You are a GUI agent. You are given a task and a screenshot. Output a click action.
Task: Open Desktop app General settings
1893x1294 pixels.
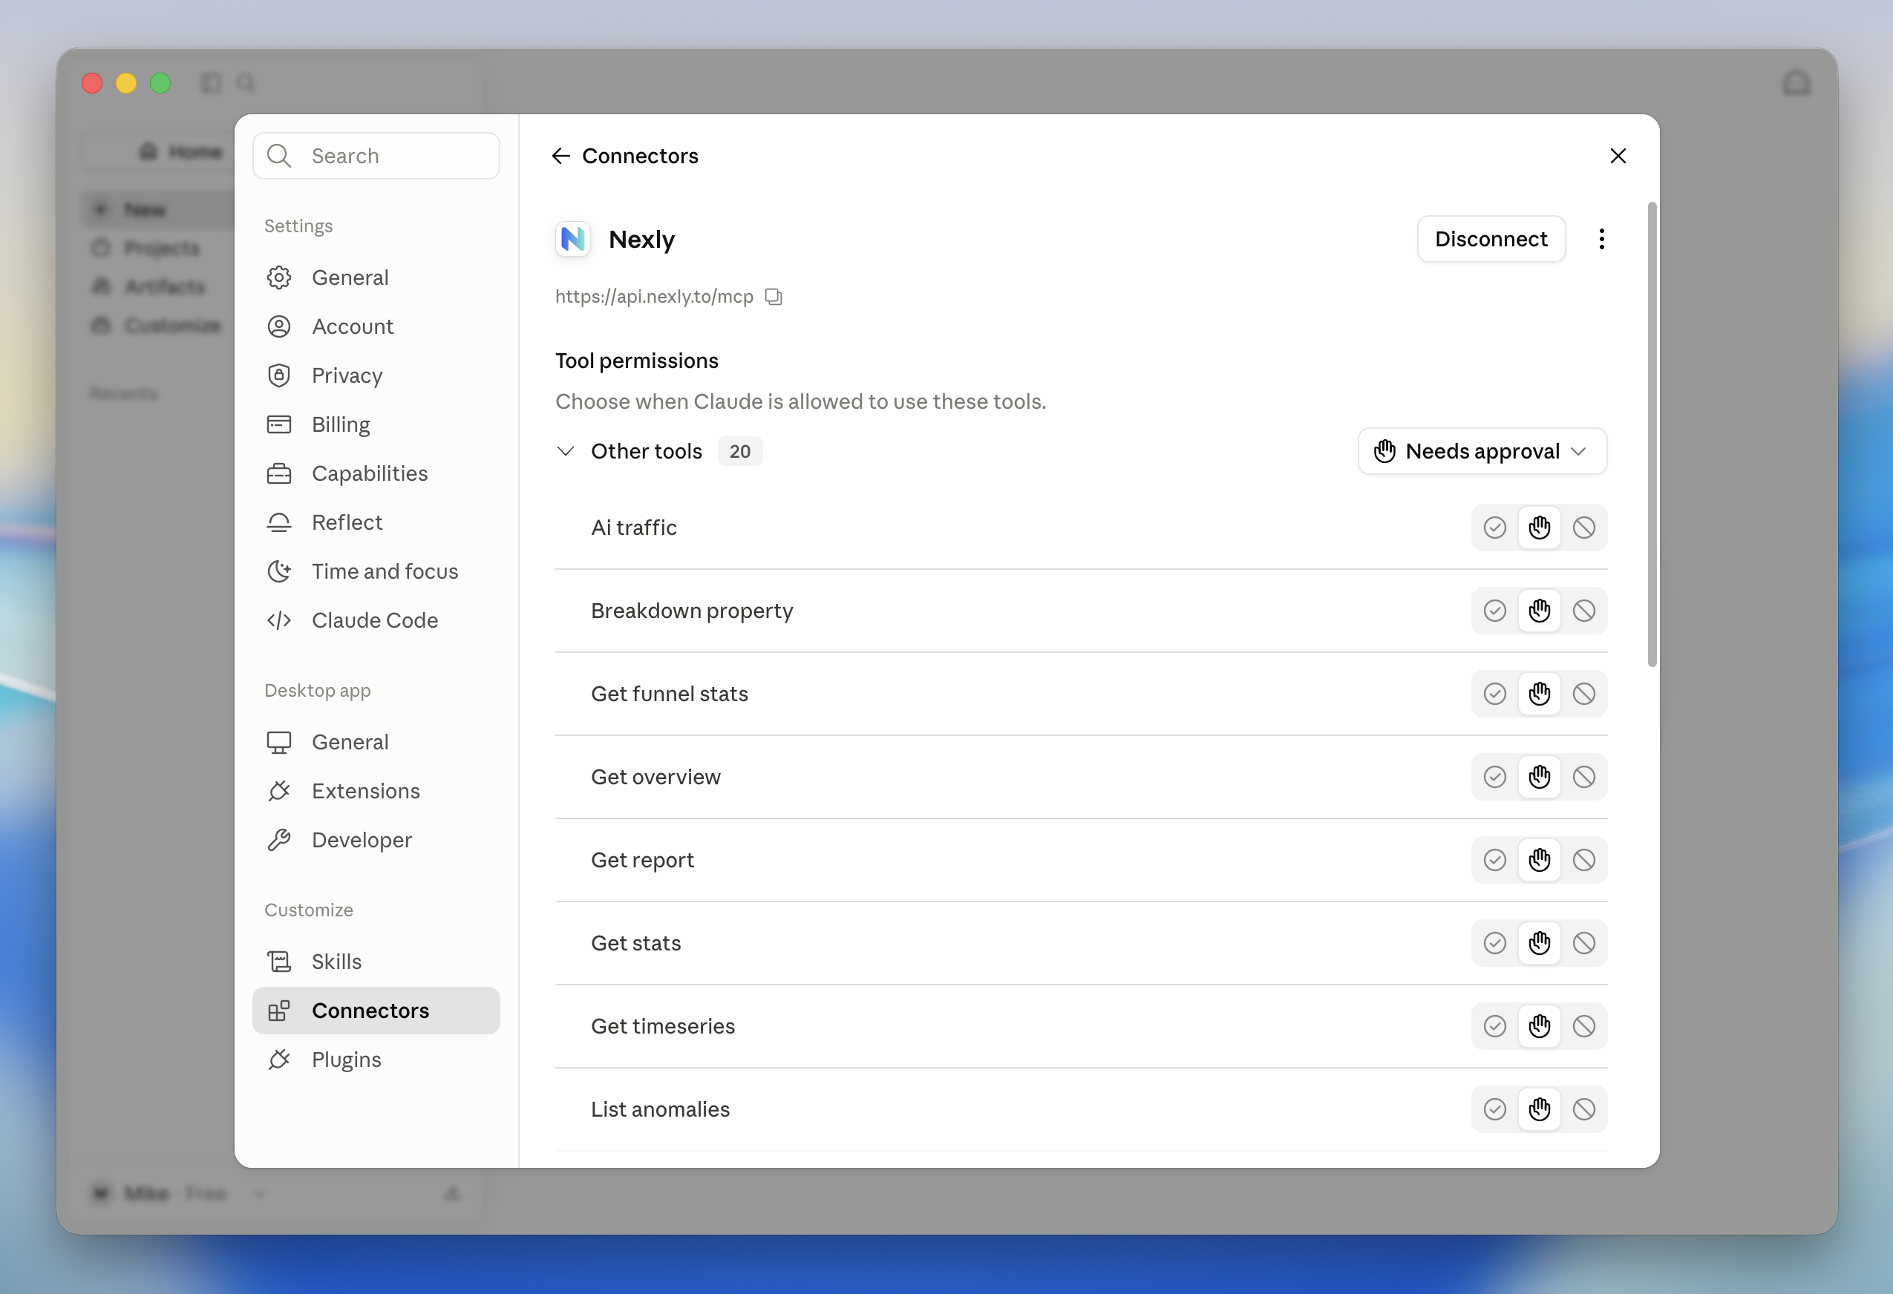tap(376, 742)
